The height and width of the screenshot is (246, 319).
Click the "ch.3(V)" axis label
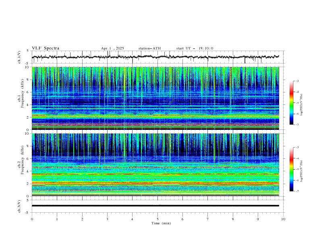pyautogui.click(x=19, y=206)
